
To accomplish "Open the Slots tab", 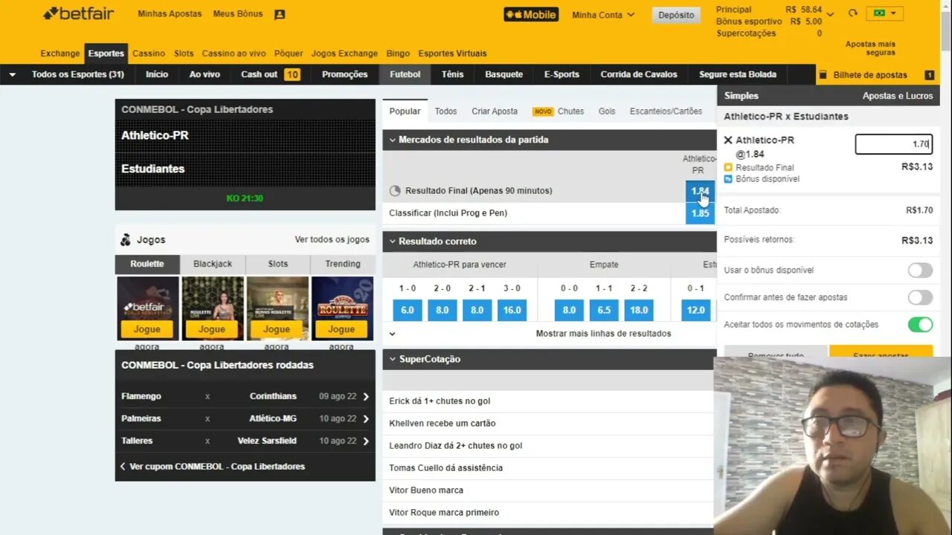I will 184,53.
